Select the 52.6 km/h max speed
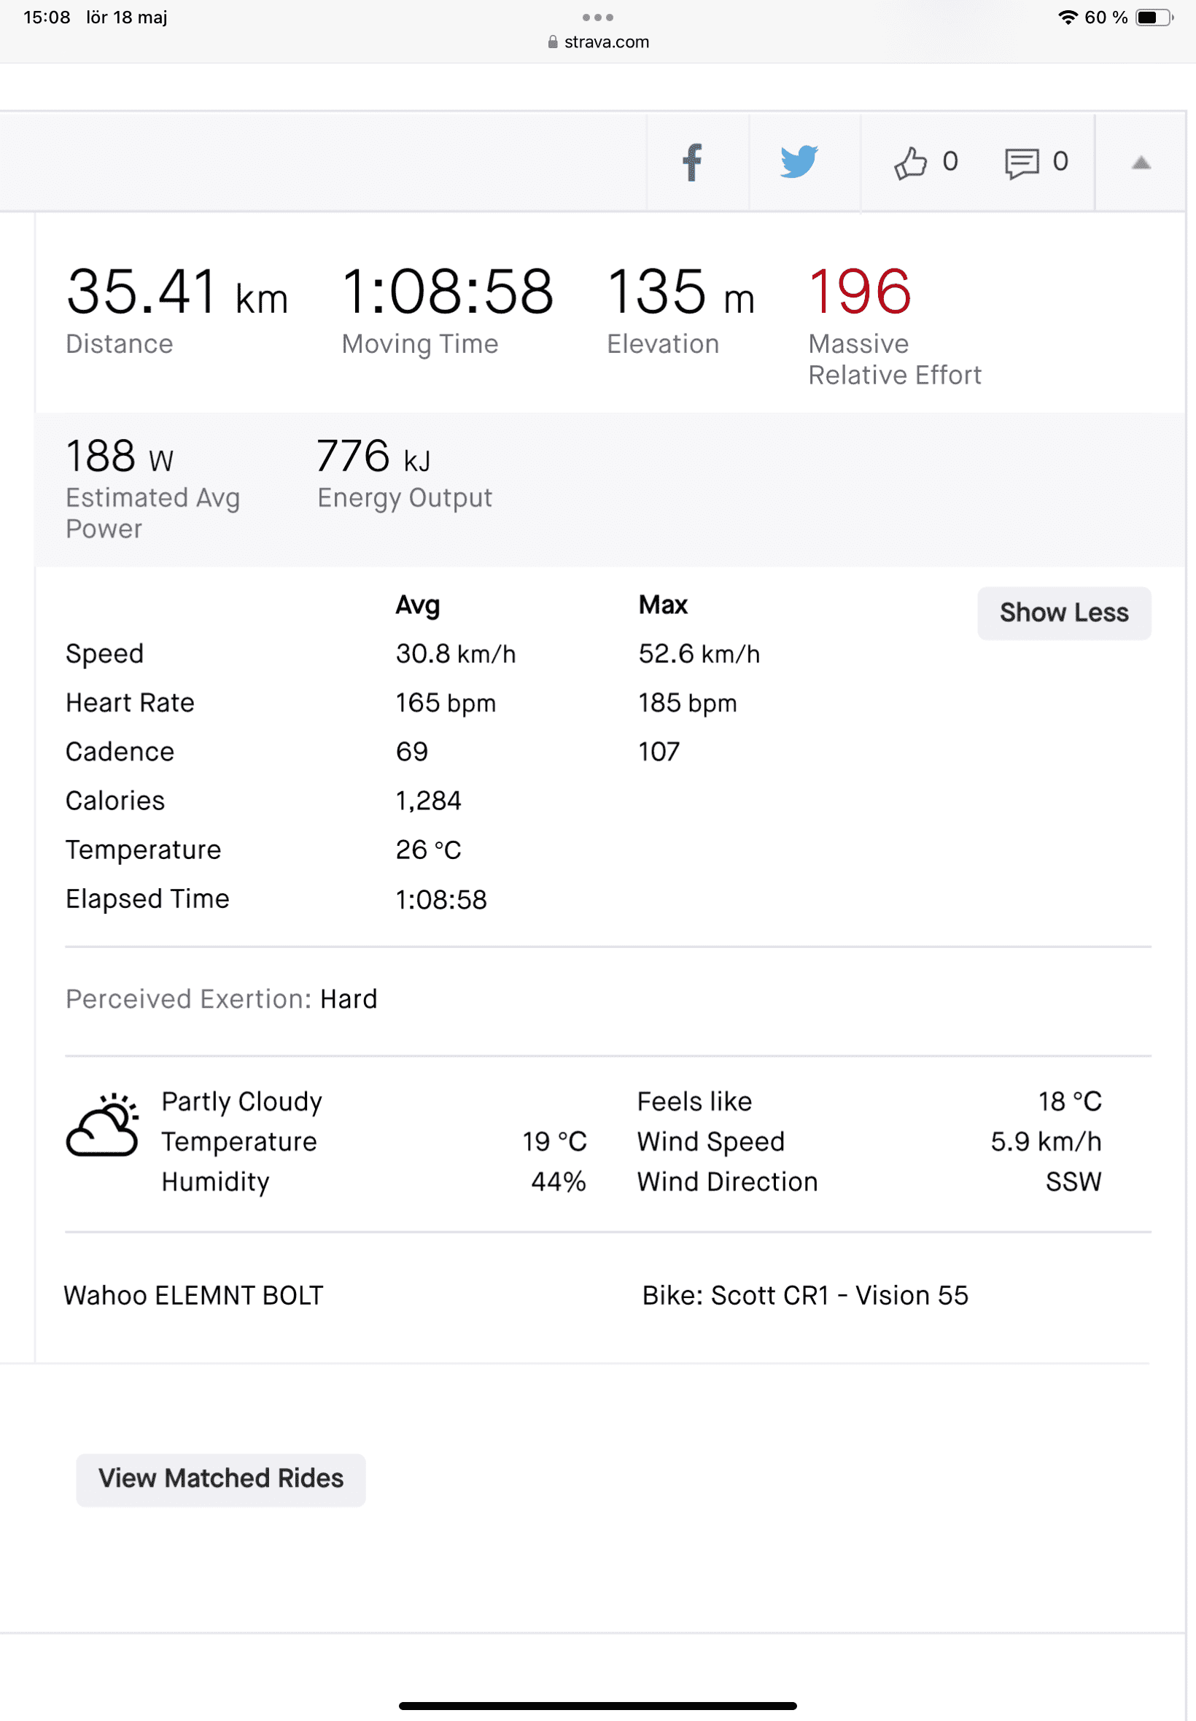1196x1721 pixels. coord(699,654)
